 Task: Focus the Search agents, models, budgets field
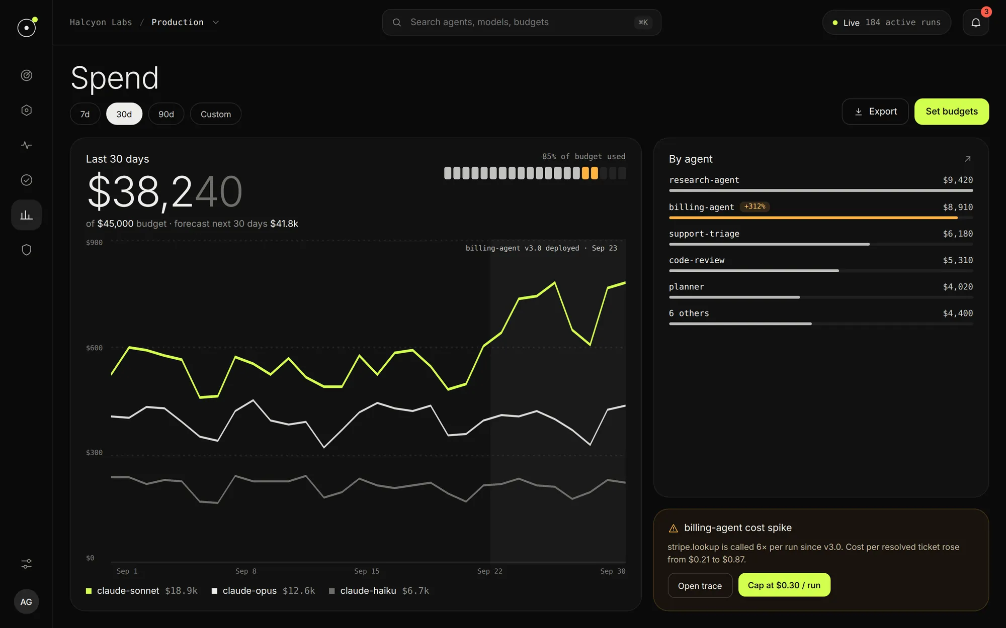522,22
